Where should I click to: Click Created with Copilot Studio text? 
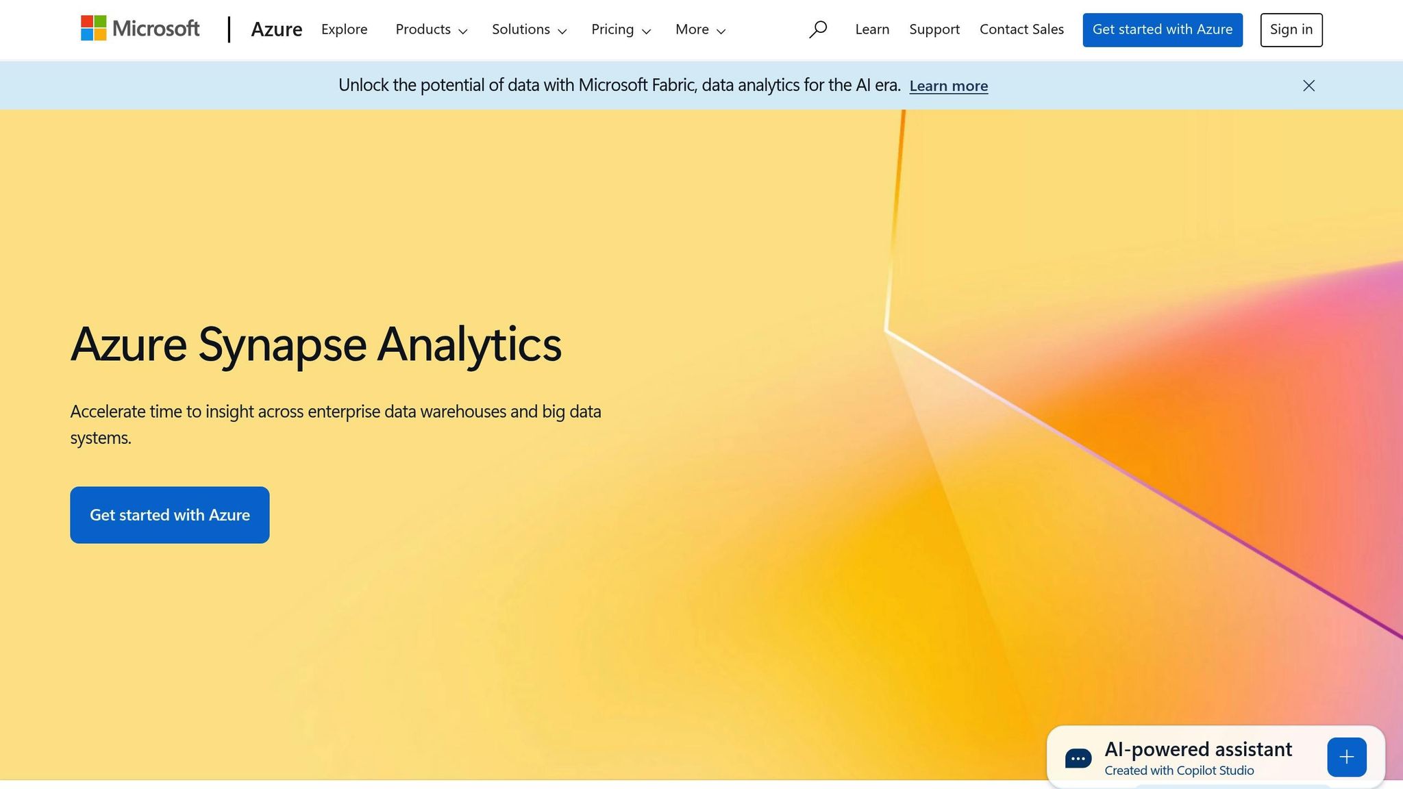[x=1179, y=771]
